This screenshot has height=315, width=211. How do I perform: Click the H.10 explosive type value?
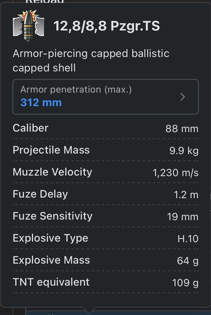tap(188, 239)
